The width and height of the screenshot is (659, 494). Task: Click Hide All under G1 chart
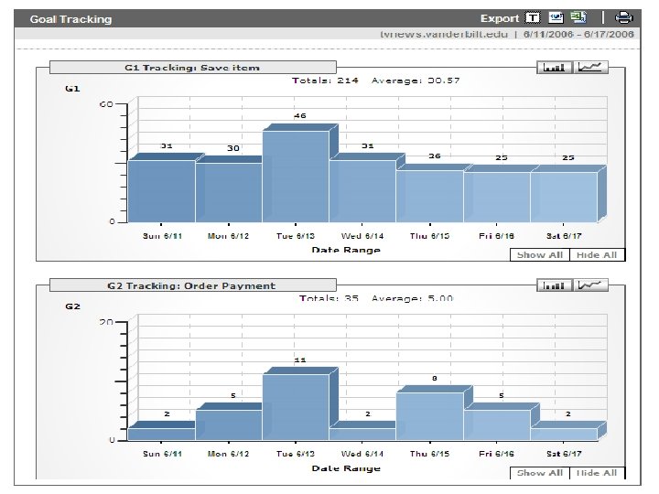coord(597,254)
